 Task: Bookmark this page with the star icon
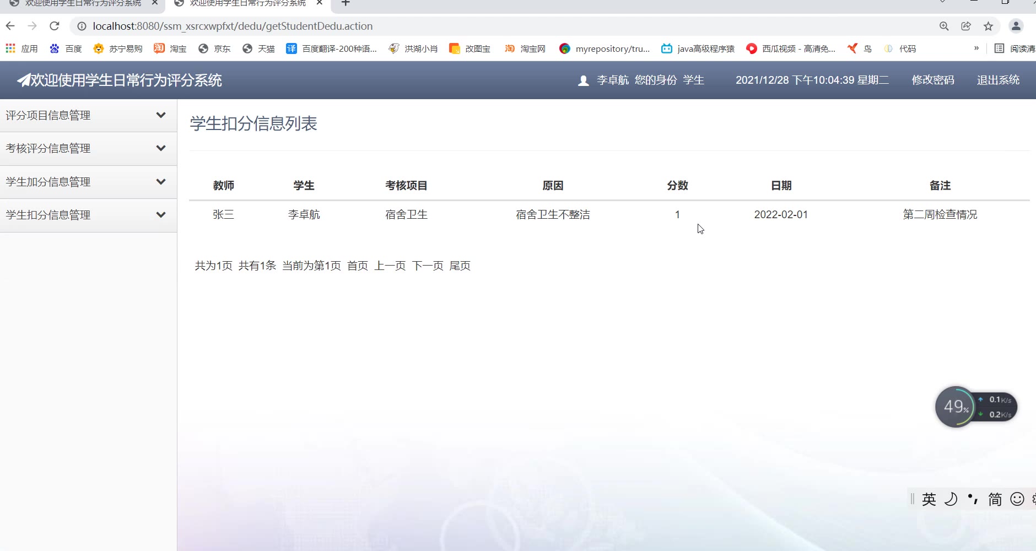(988, 26)
